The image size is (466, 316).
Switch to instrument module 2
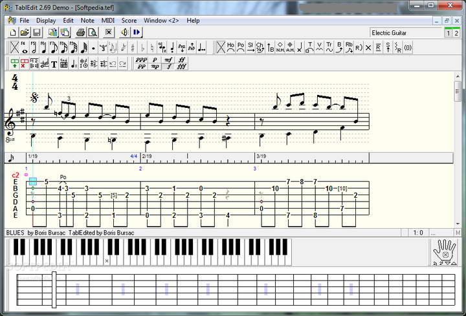coord(456,33)
